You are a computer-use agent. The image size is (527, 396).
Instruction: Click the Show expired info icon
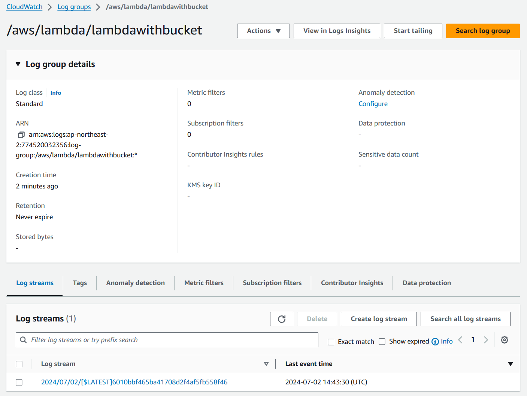tap(435, 342)
